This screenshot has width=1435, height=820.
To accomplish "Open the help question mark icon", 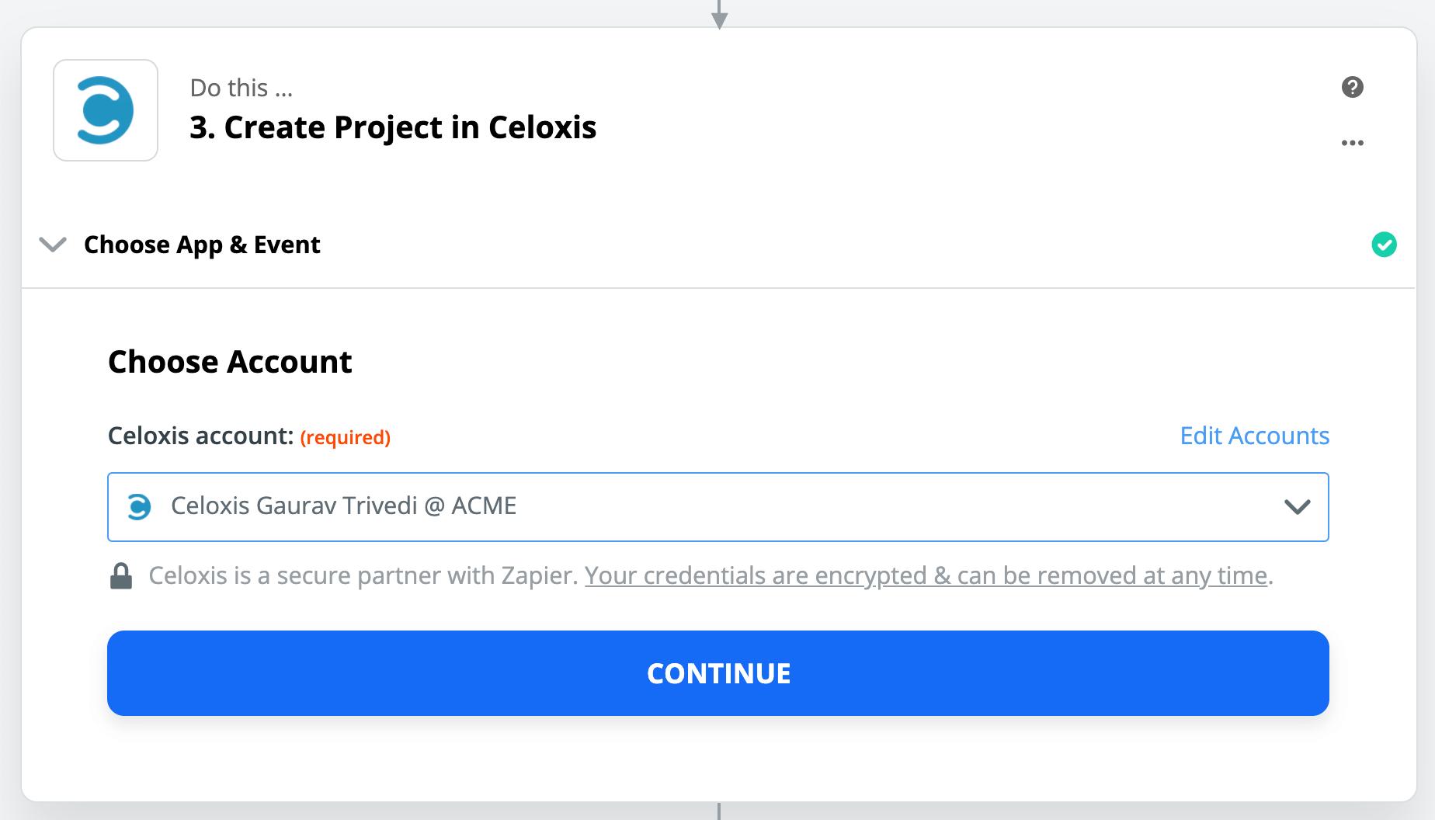I will click(x=1352, y=87).
